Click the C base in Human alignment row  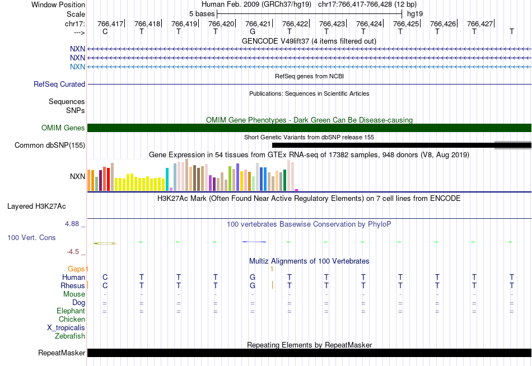click(x=105, y=278)
